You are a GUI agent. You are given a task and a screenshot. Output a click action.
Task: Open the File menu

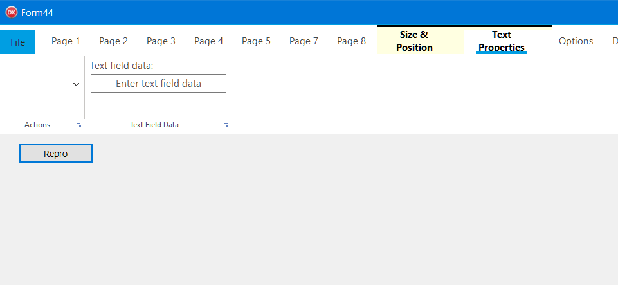pos(17,42)
